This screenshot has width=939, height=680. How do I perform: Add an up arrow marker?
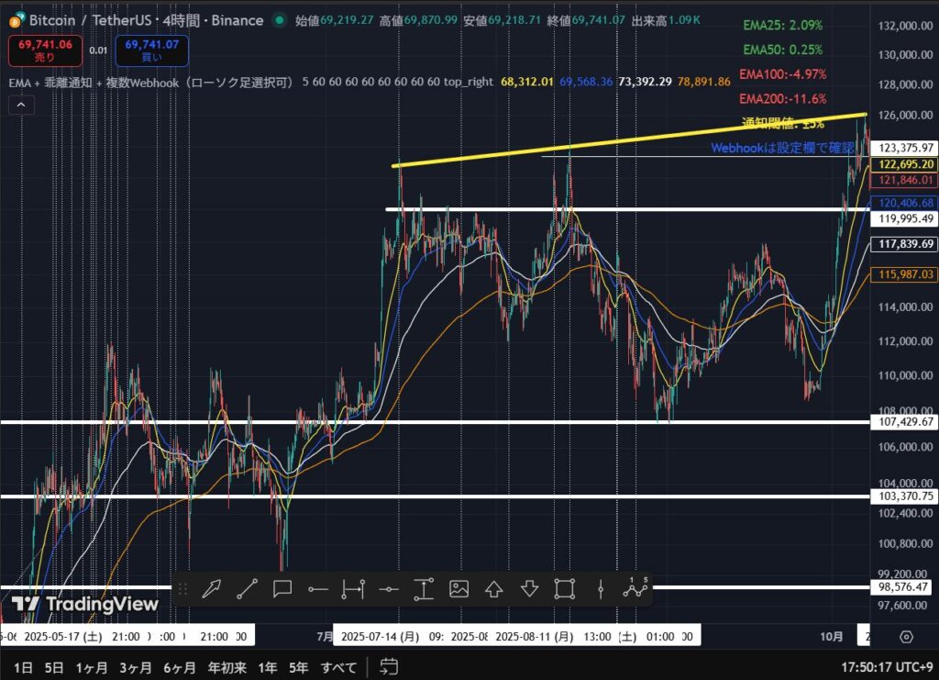[494, 588]
